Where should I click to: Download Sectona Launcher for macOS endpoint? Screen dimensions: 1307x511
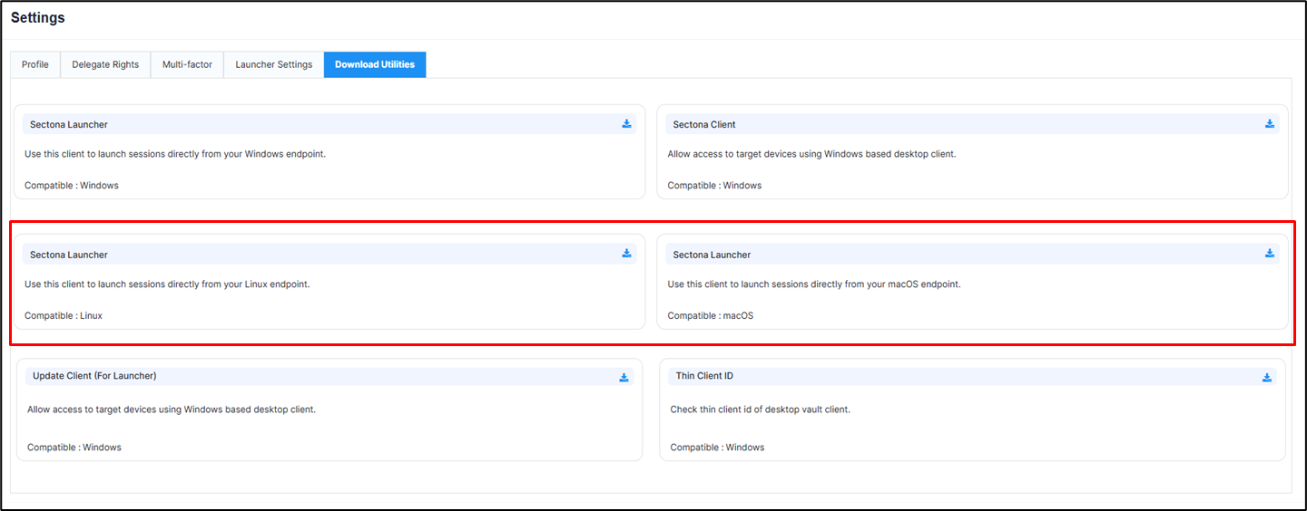point(1270,254)
